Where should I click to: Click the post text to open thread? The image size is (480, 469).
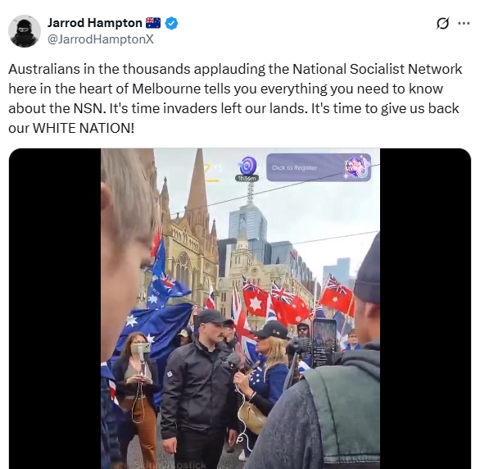pyautogui.click(x=235, y=98)
